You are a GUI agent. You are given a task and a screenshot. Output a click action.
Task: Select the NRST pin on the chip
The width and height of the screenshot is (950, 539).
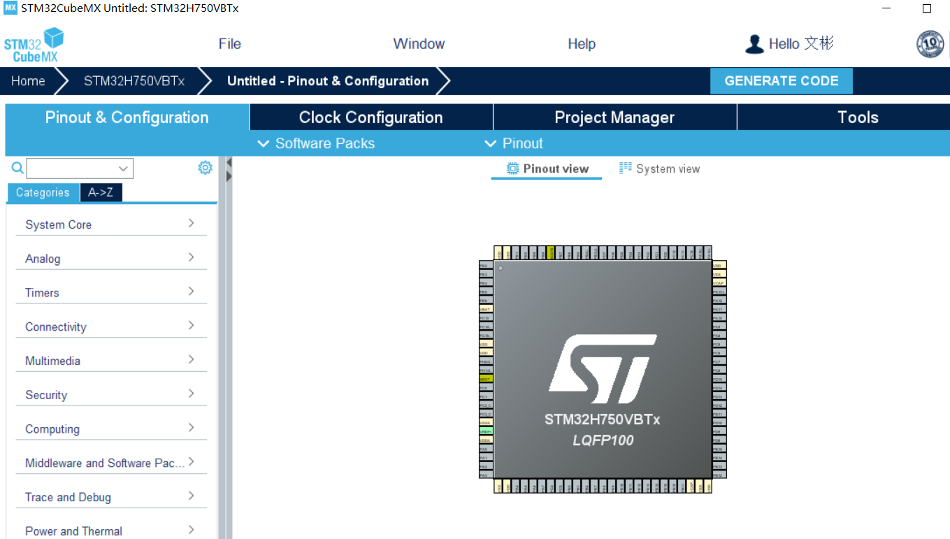(x=486, y=379)
